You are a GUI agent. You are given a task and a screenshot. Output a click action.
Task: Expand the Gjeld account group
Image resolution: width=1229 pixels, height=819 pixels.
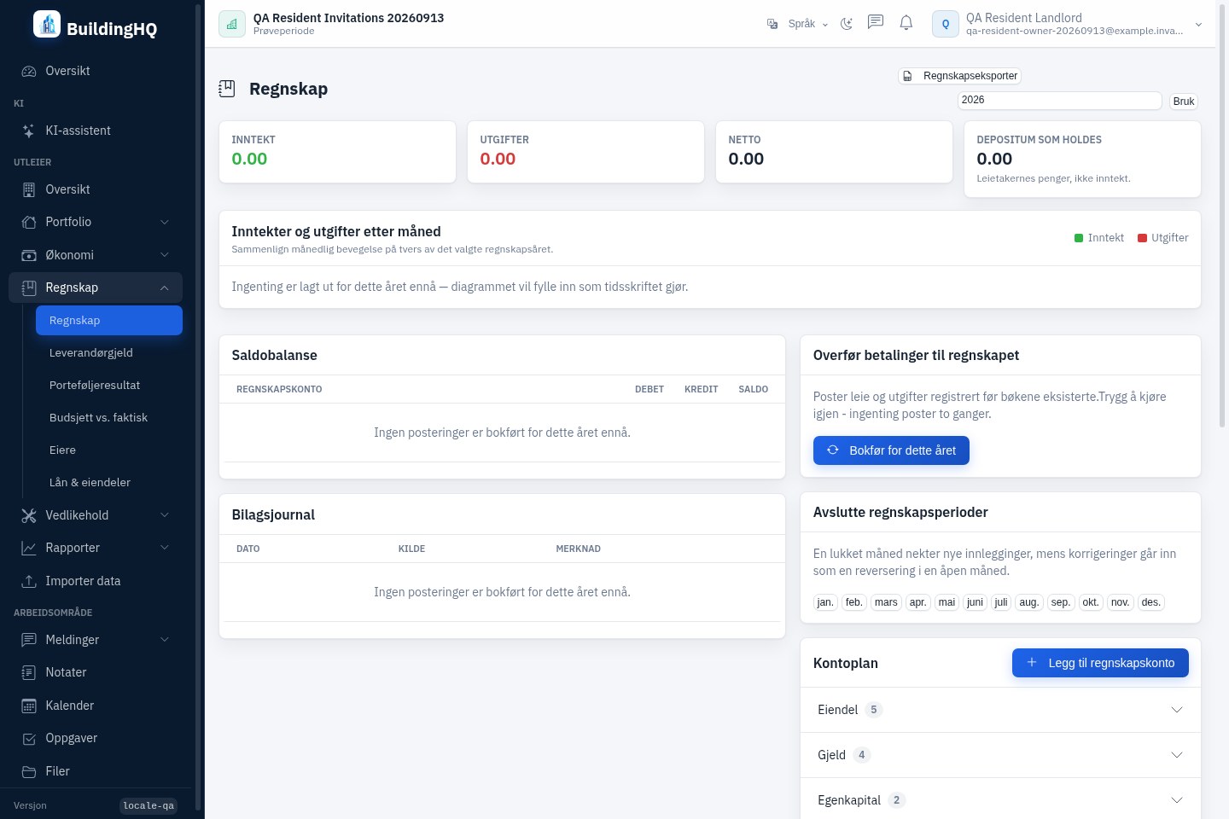point(1000,755)
